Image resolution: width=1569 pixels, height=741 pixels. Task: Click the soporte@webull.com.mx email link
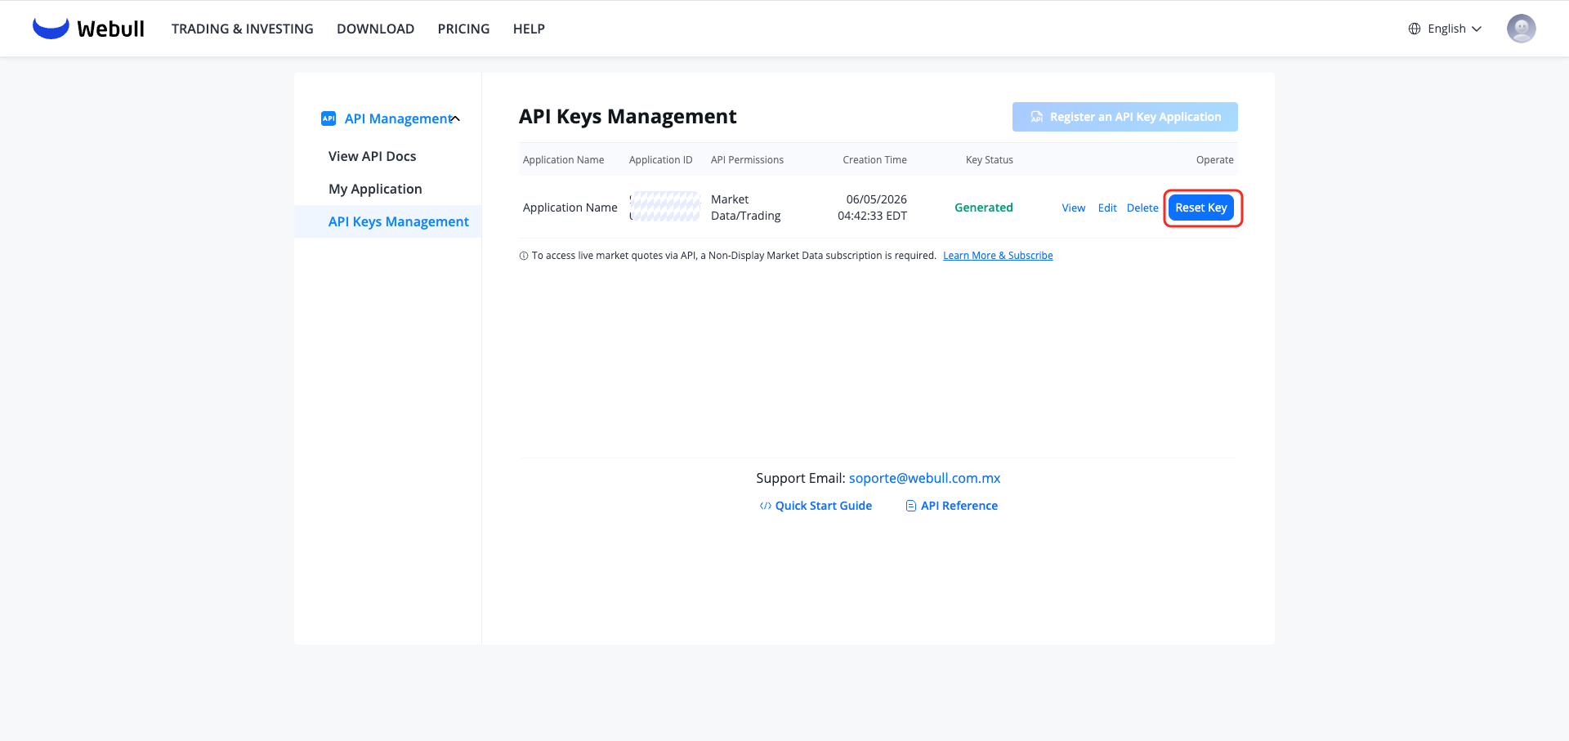click(925, 478)
